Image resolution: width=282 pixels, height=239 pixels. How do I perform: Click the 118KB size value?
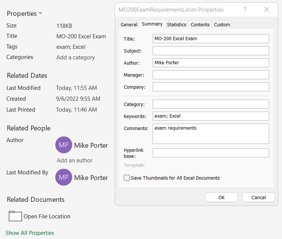pos(64,26)
